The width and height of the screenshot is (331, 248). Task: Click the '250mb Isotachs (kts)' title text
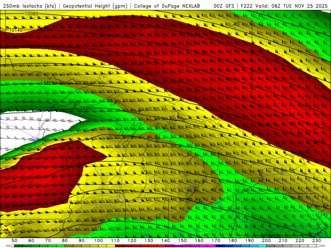29,6
